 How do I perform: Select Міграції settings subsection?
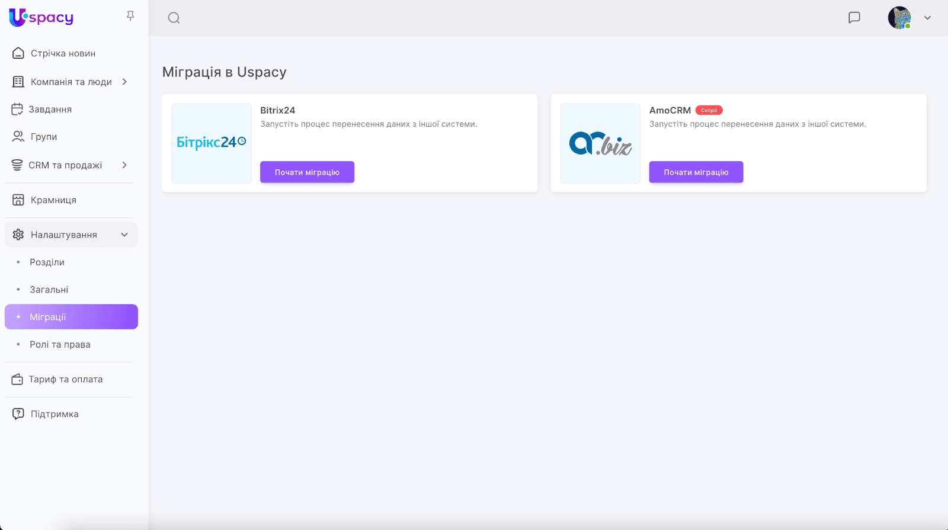pyautogui.click(x=71, y=317)
